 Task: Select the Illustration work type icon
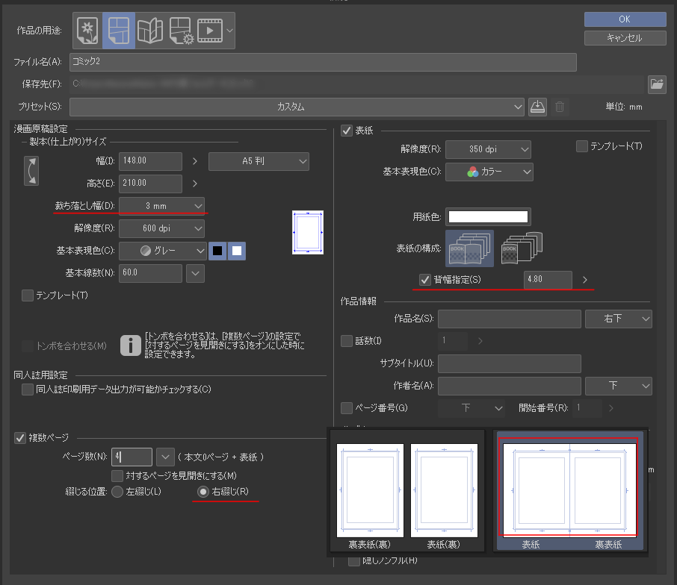pyautogui.click(x=87, y=29)
